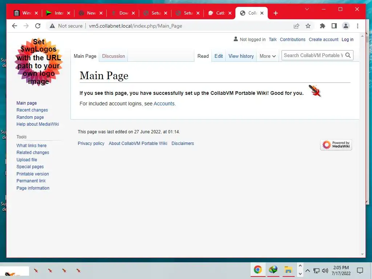Switch to the Catb browser tab
This screenshot has height=279, width=372.
[x=219, y=13]
